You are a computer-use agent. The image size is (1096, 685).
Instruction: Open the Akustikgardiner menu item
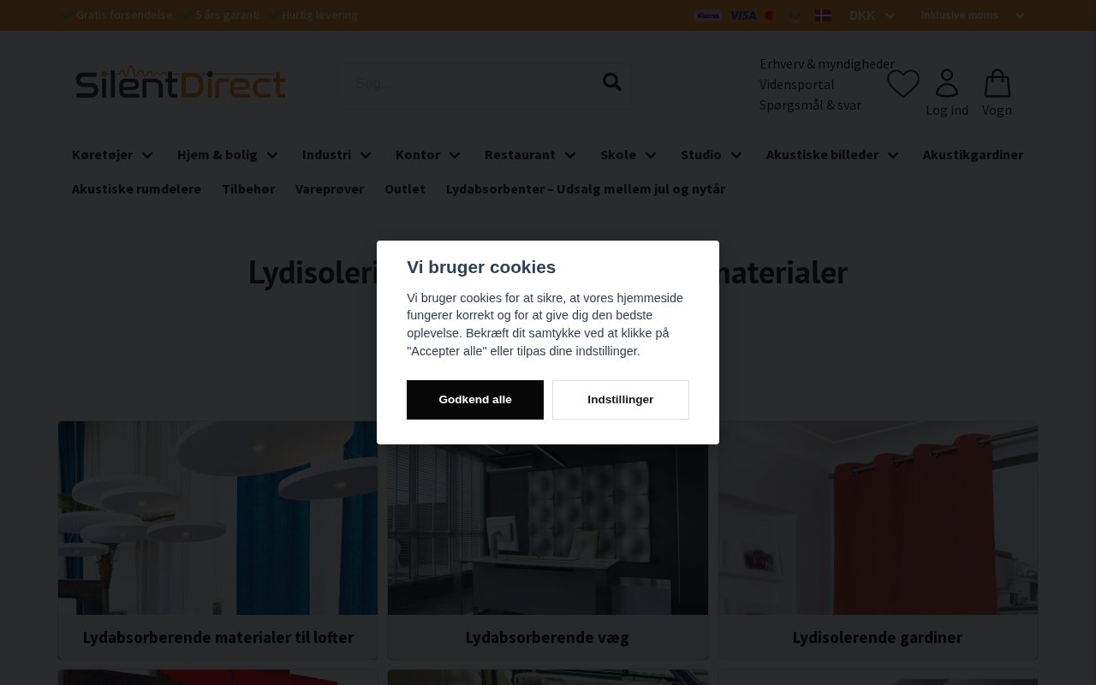(973, 154)
